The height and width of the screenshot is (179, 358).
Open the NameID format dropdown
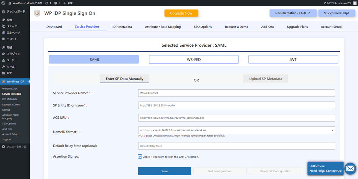point(236,130)
